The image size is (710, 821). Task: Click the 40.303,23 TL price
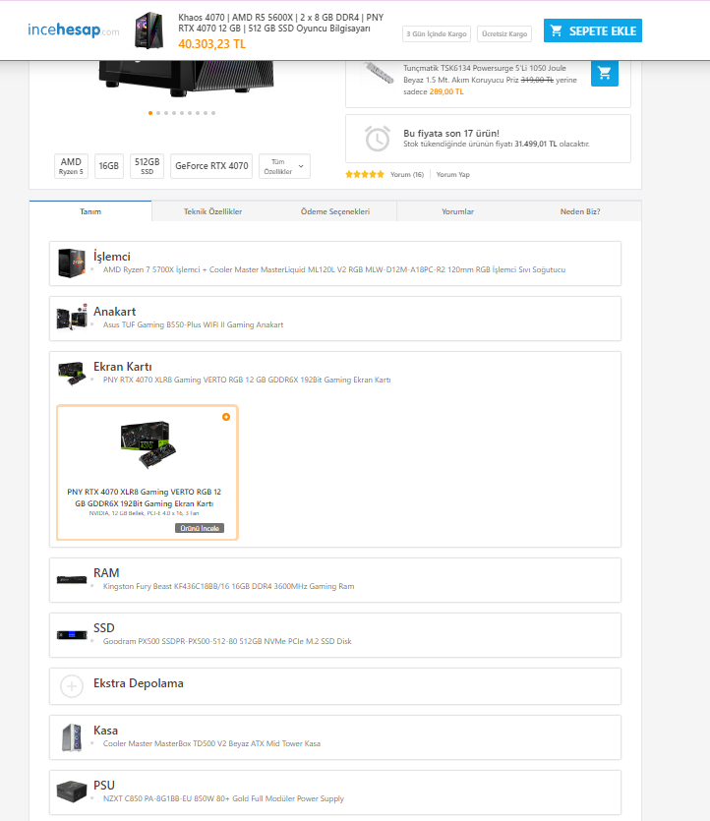click(x=212, y=44)
